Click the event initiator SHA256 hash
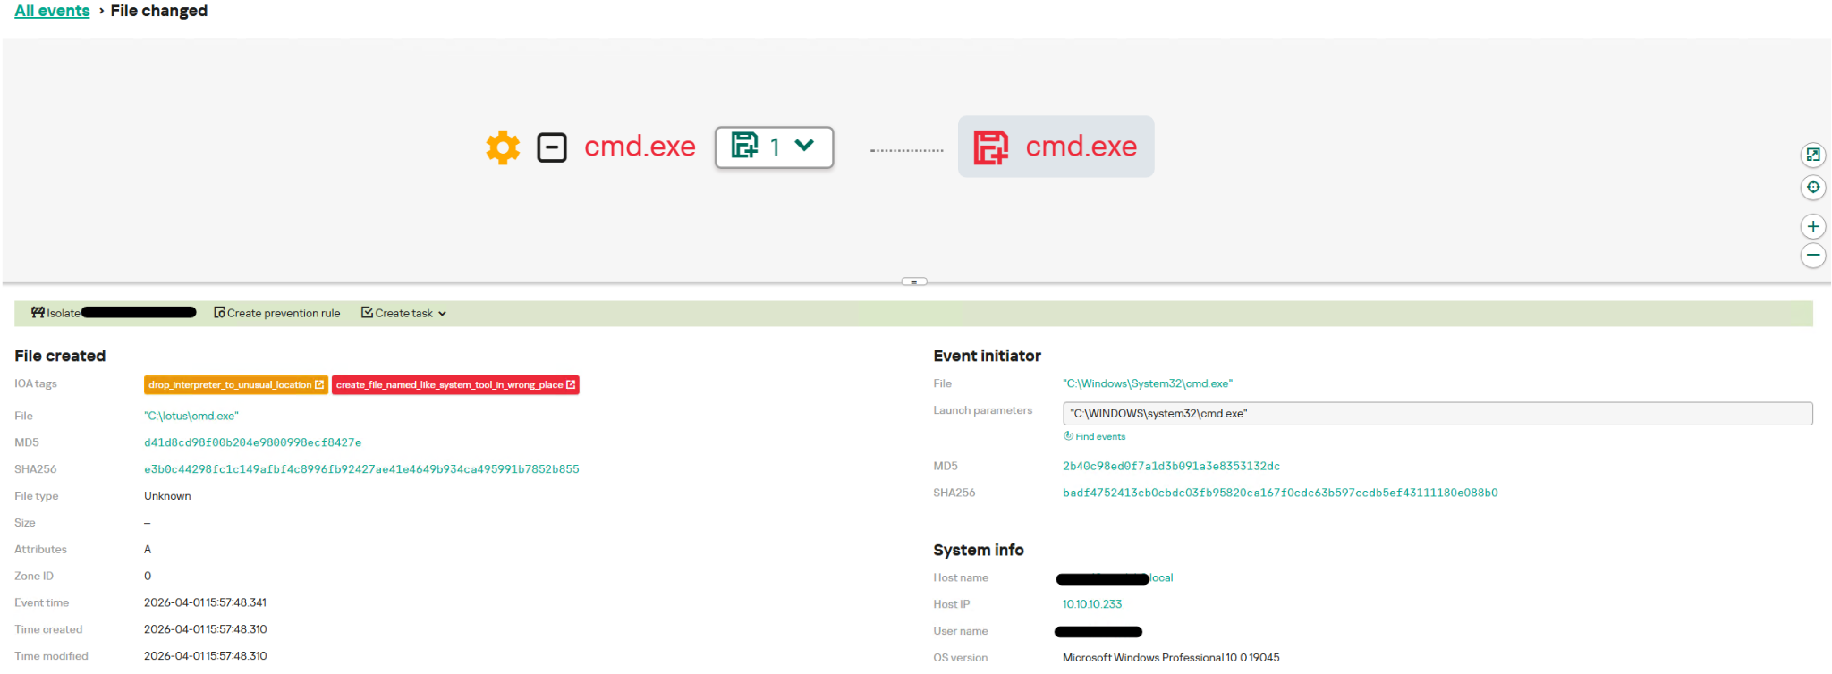Image resolution: width=1832 pixels, height=674 pixels. (x=1279, y=493)
